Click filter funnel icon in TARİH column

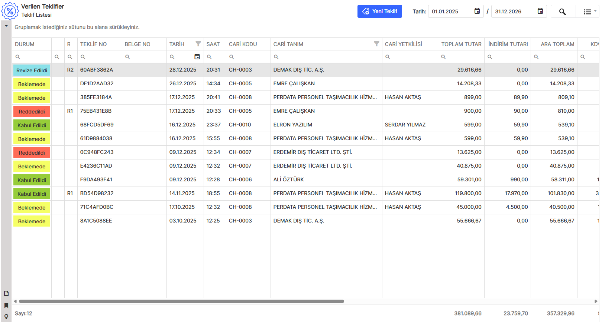pos(198,44)
